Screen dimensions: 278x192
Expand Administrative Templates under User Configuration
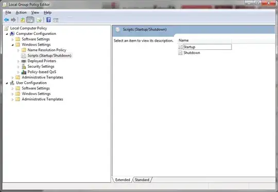click(x=12, y=100)
